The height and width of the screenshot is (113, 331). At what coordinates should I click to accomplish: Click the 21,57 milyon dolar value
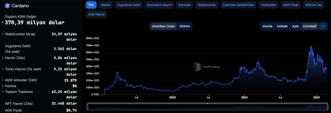click(64, 37)
